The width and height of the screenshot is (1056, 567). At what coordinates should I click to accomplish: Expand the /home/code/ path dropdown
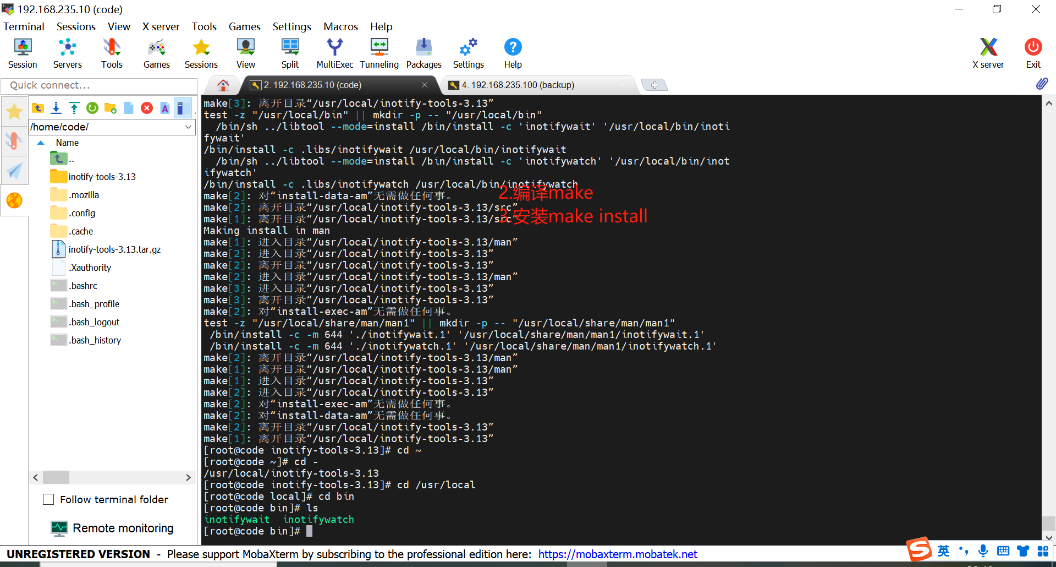click(188, 127)
